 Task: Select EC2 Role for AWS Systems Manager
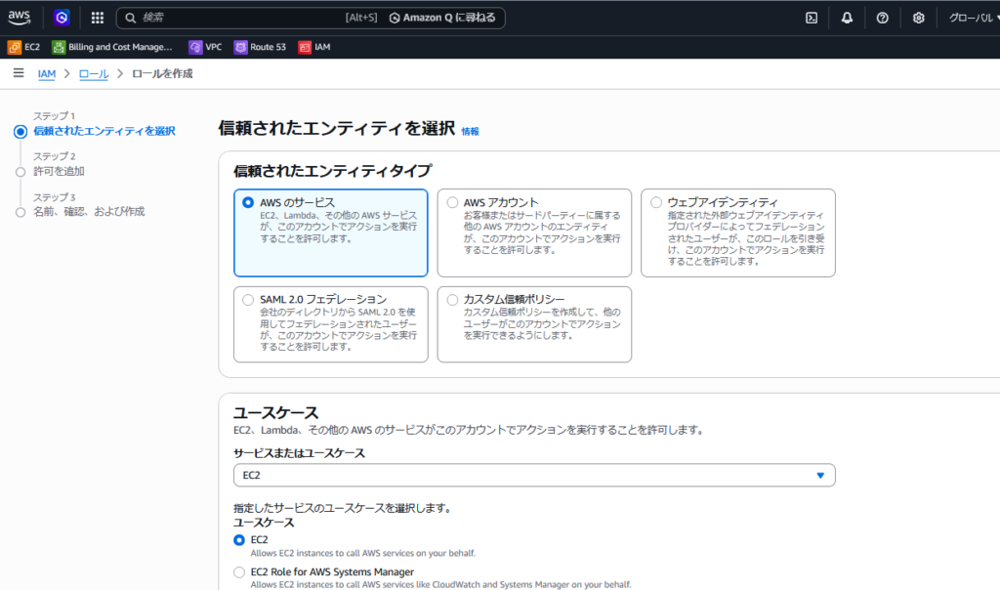point(239,571)
